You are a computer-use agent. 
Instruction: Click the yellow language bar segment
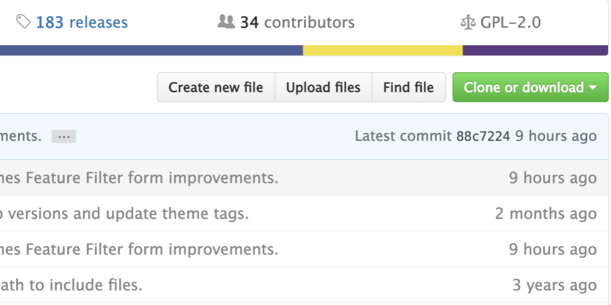click(382, 51)
